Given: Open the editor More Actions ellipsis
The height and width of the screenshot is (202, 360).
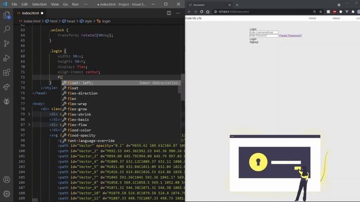Looking at the screenshot, I should (178, 13).
